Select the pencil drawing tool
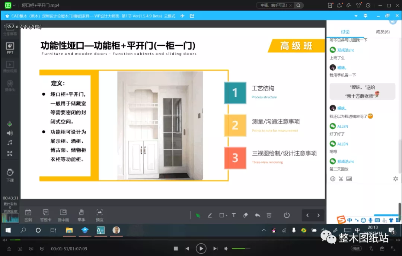The image size is (402, 256). coord(210,215)
